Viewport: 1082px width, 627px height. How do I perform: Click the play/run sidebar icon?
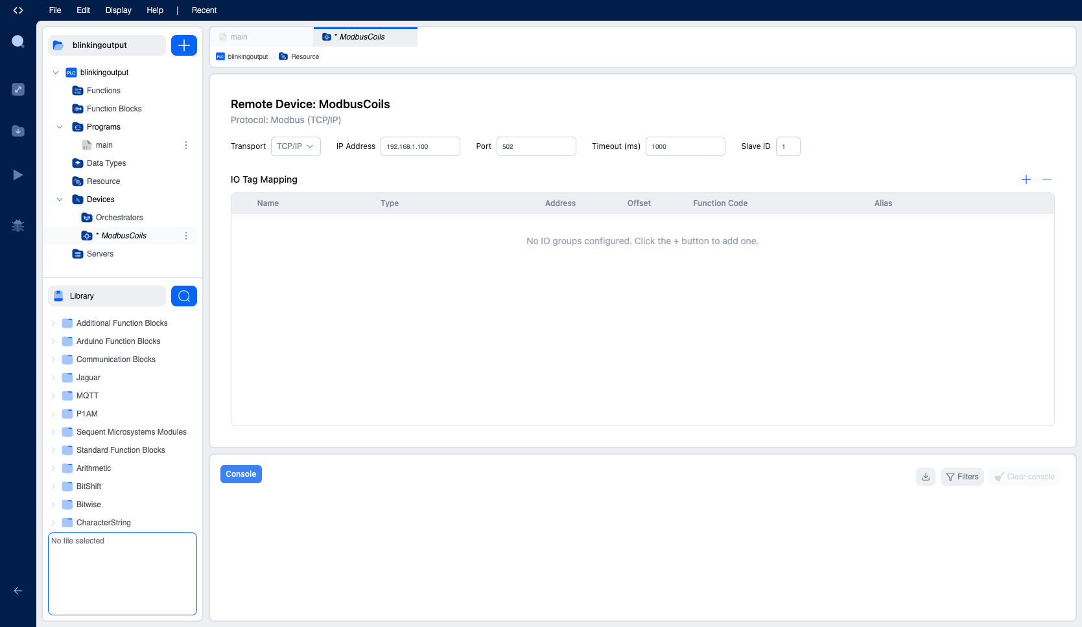(x=18, y=175)
